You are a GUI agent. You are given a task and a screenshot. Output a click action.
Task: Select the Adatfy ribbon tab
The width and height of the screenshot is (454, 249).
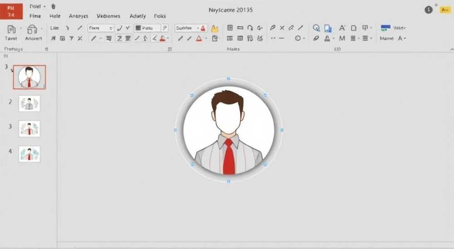coord(138,16)
